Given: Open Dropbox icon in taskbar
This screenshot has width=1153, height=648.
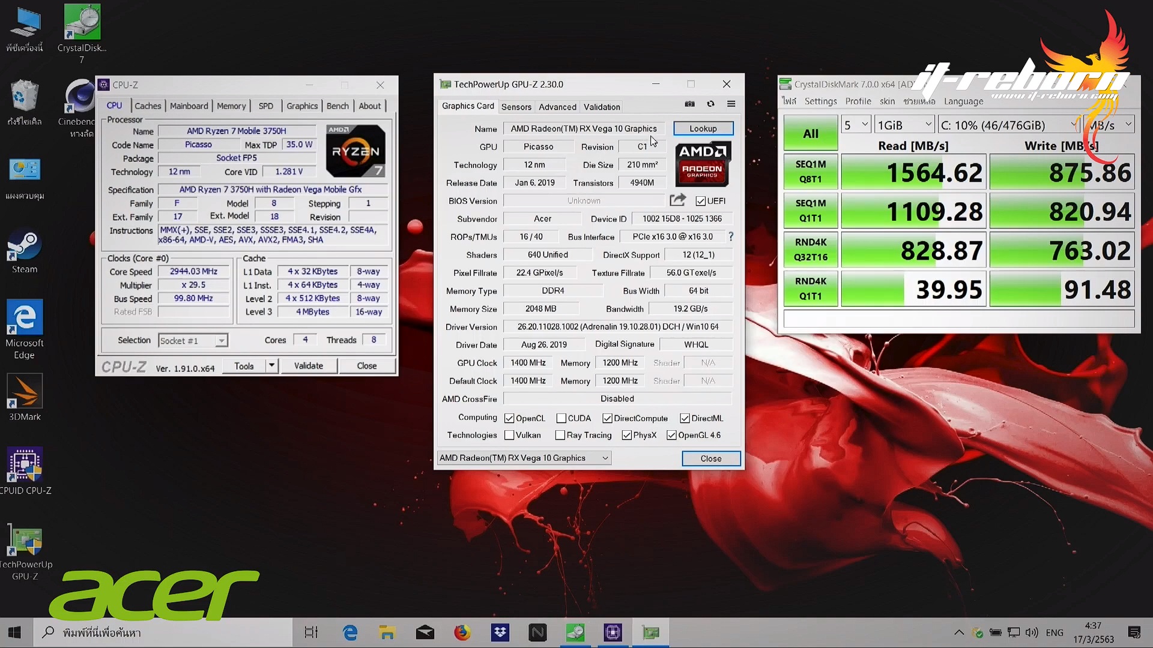Looking at the screenshot, I should 500,632.
